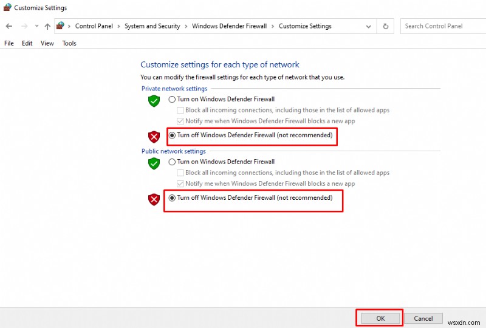Click 'You can modify the firewall settings' text
This screenshot has width=486, height=328.
pyautogui.click(x=242, y=77)
